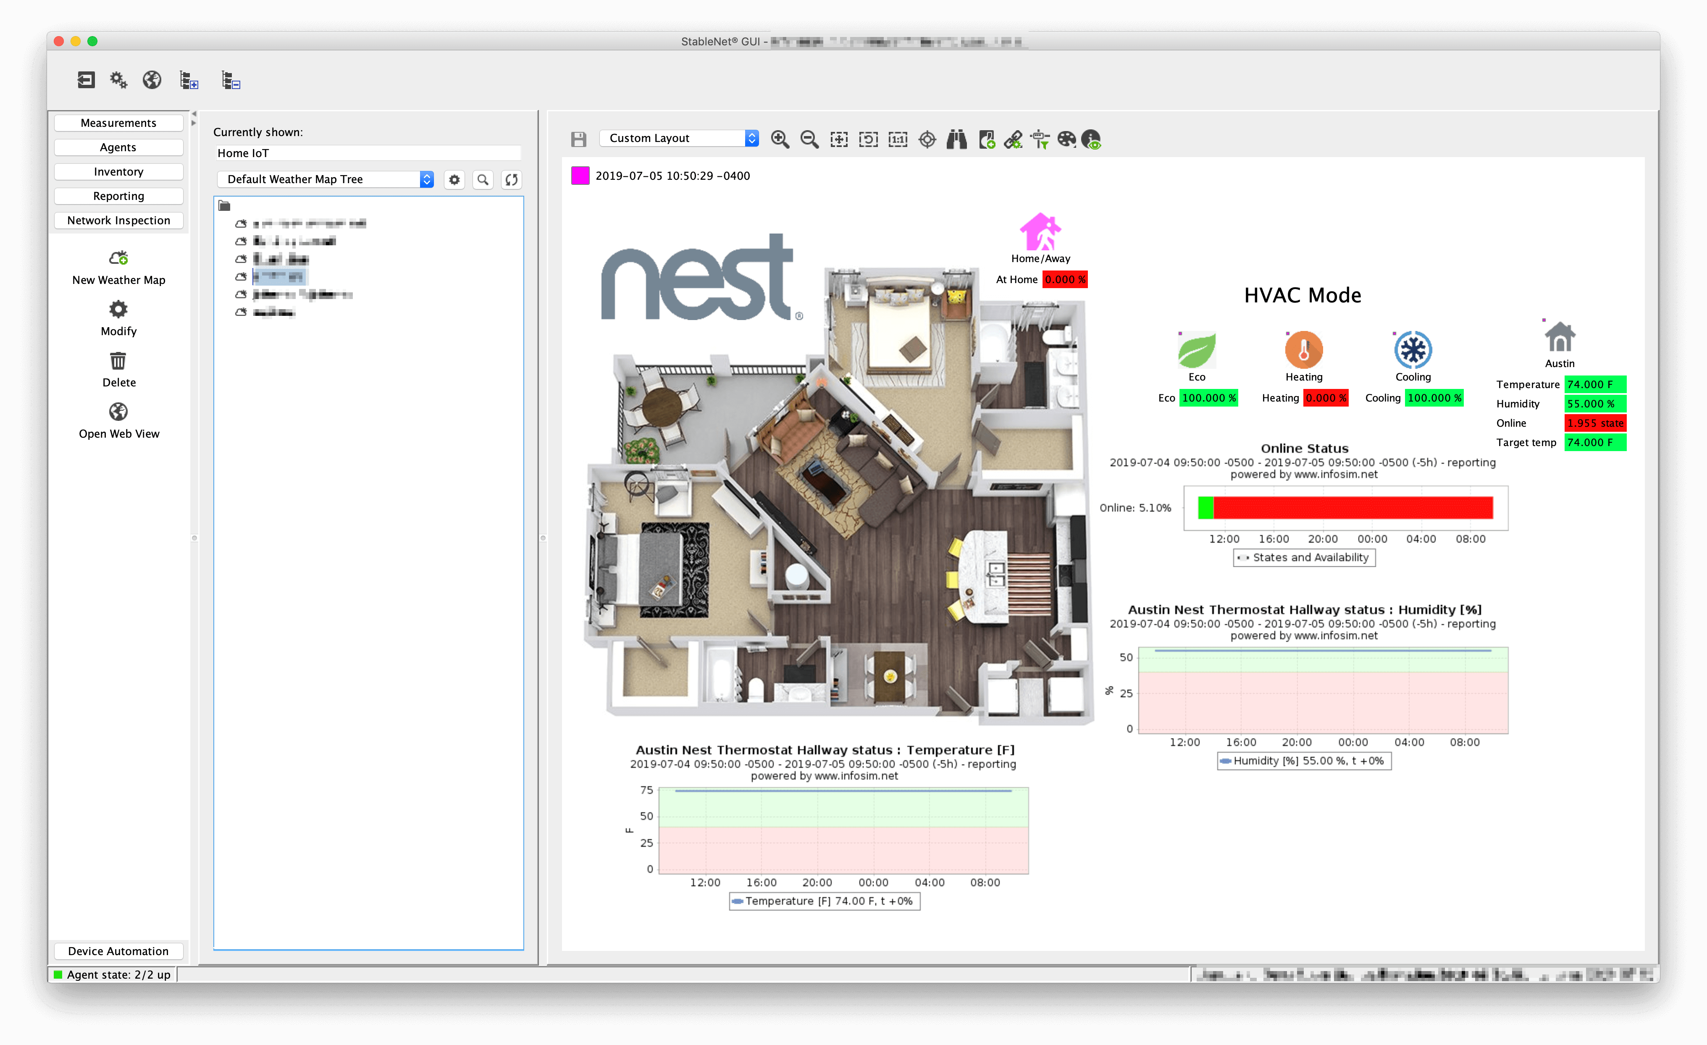Zoom out of the weather map
This screenshot has height=1045, width=1707.
coord(809,139)
